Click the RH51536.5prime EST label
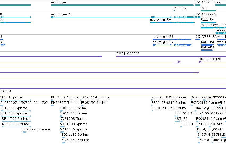The height and width of the screenshot is (144, 226). tap(65, 97)
